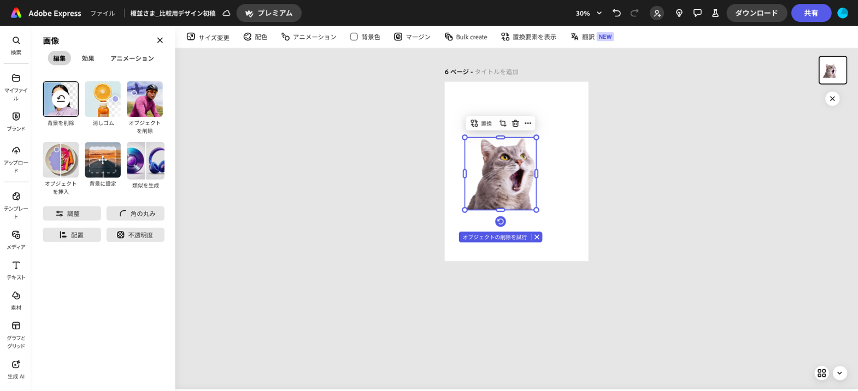Select the cat image on canvas
This screenshot has width=858, height=391.
(x=501, y=174)
